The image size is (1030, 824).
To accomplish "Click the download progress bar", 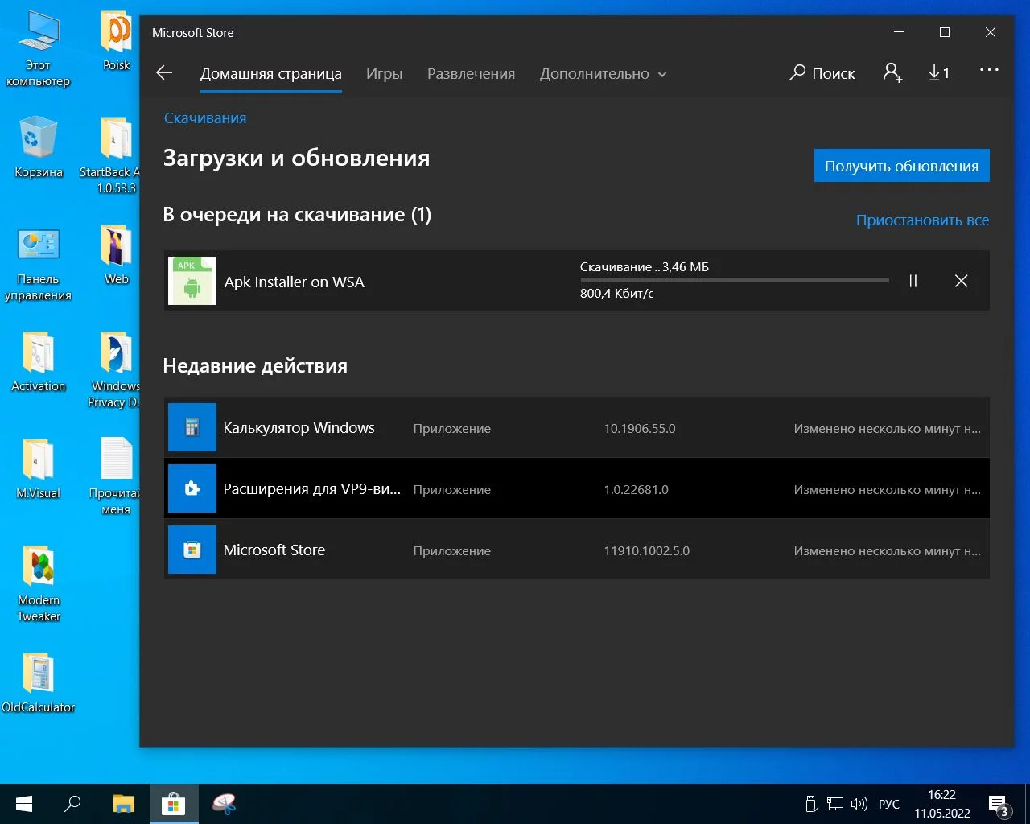I will pos(734,281).
